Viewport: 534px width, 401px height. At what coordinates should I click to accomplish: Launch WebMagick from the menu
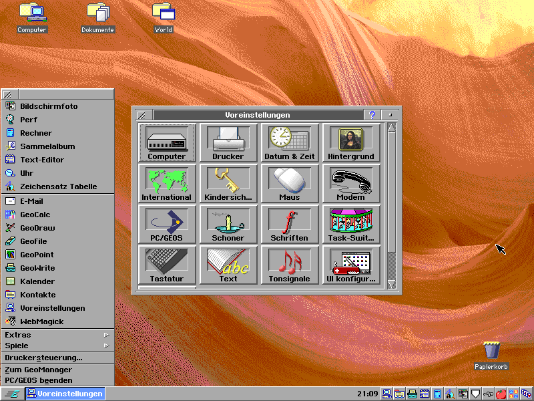[x=57, y=321]
